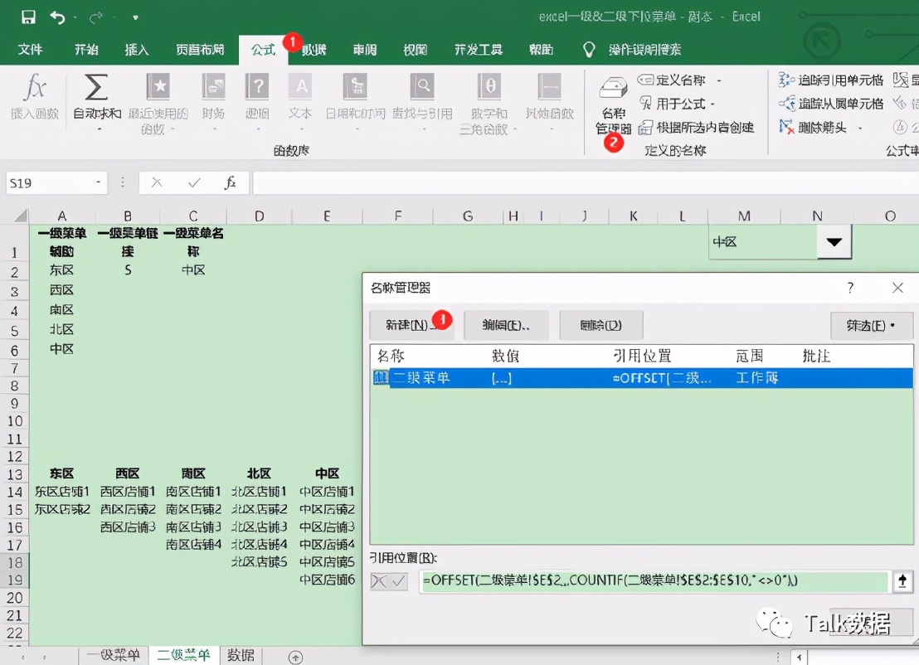Viewport: 919px width, 665px height.
Task: Switch to the 数据 sheet tab
Action: (241, 655)
